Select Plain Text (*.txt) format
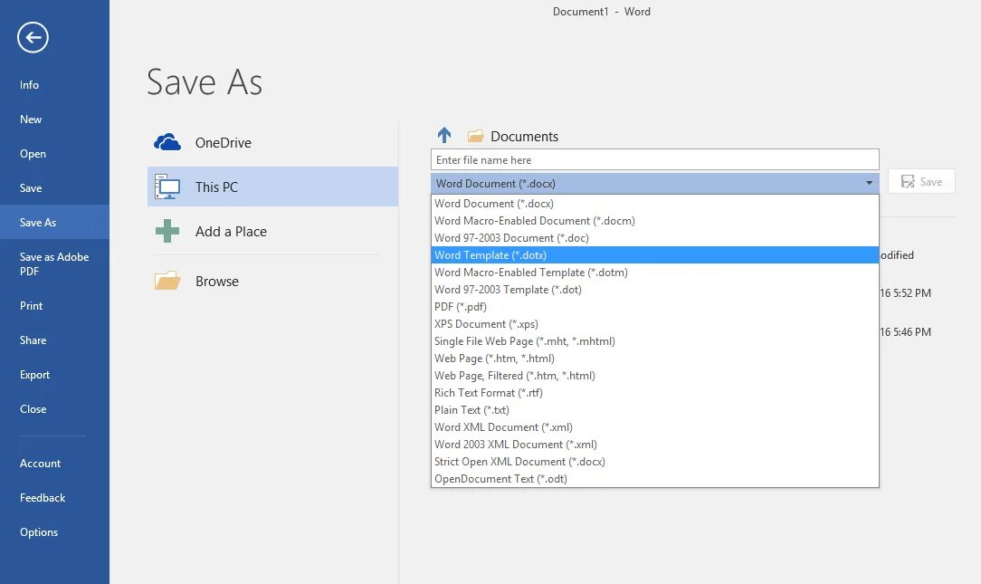981x584 pixels. pos(471,410)
